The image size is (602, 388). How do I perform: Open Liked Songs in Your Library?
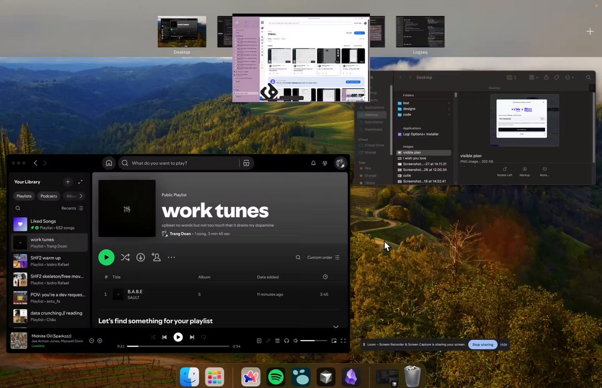point(49,224)
